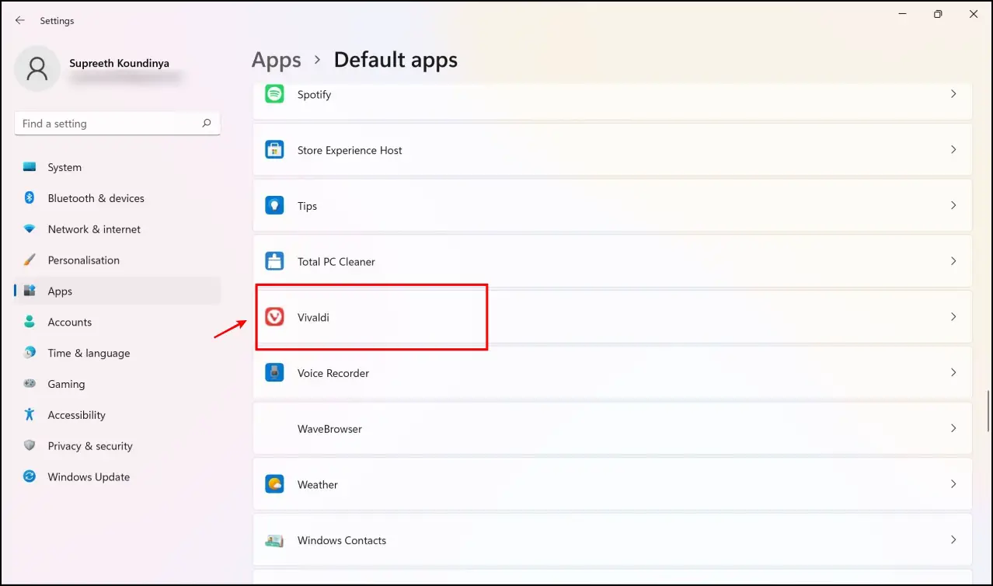Click the Privacy shield icon
The height and width of the screenshot is (586, 993).
[30, 446]
